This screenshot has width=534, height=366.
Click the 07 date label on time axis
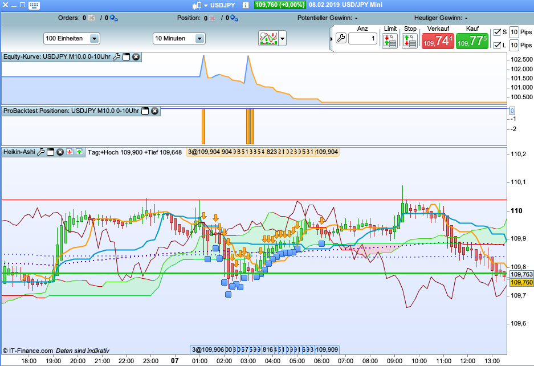pos(175,360)
